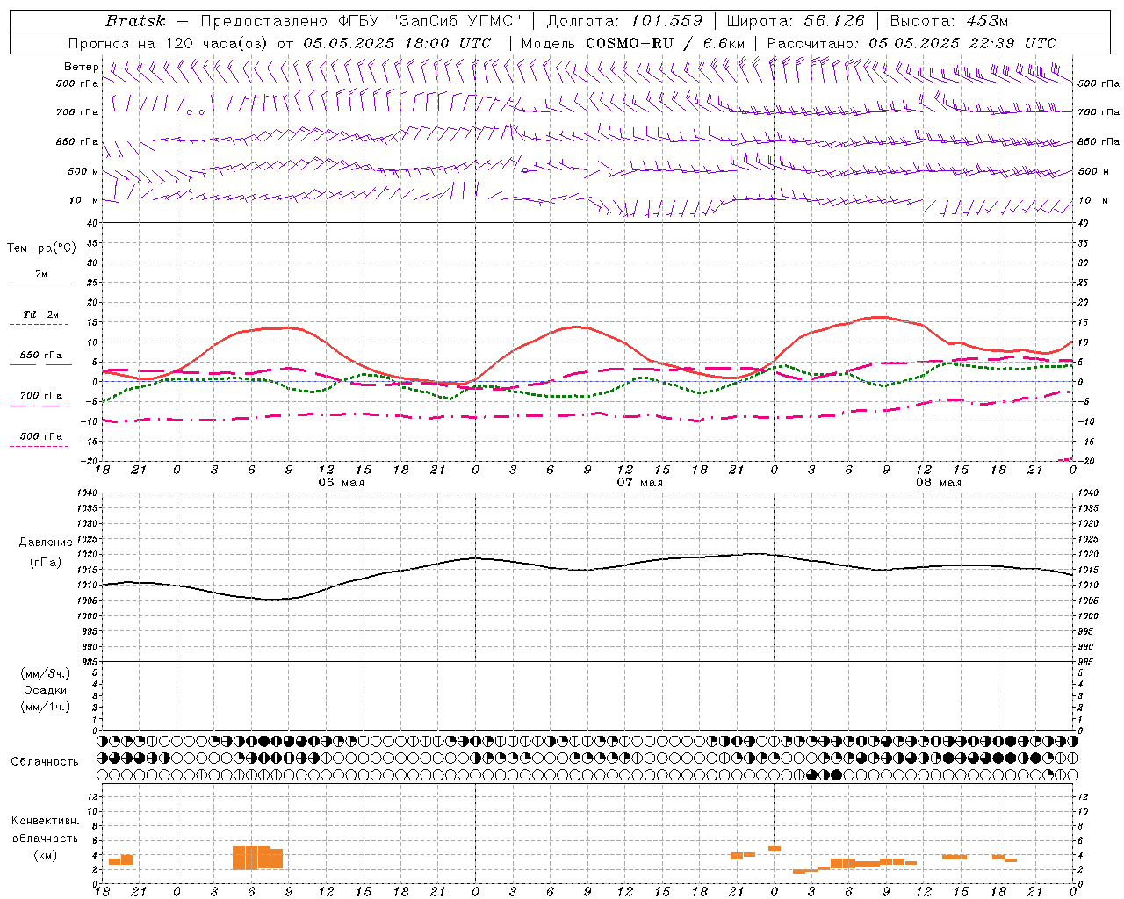
Task: Click '06 мая' date under temperature chart
Action: [341, 483]
